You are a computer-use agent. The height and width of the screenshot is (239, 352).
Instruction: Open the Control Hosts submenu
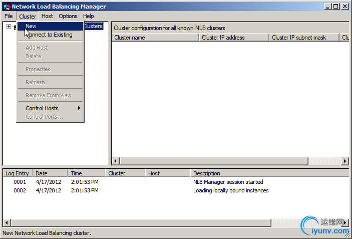[50, 108]
